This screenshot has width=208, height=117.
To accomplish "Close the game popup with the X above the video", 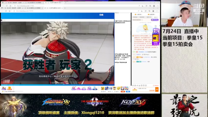I will point(112,20).
